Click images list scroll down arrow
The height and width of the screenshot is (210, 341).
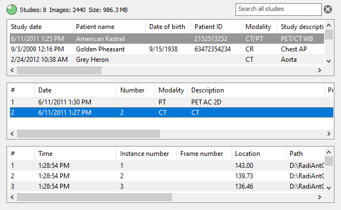coord(329,188)
